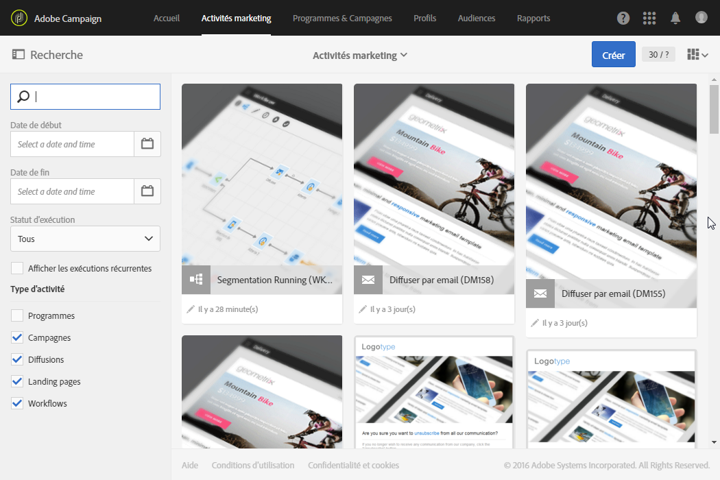The height and width of the screenshot is (480, 720).
Task: Uncheck the Campagnes activity type
Action: click(17, 337)
